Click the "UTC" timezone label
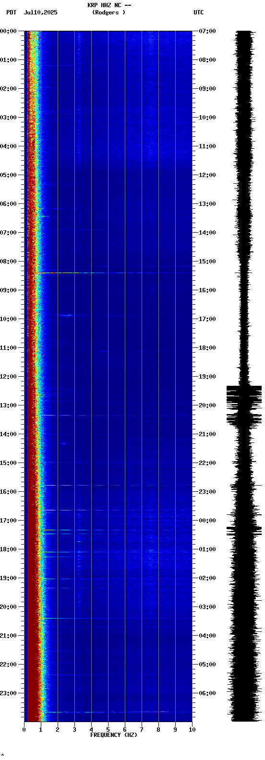Viewport: 265px width, 760px height. [199, 12]
